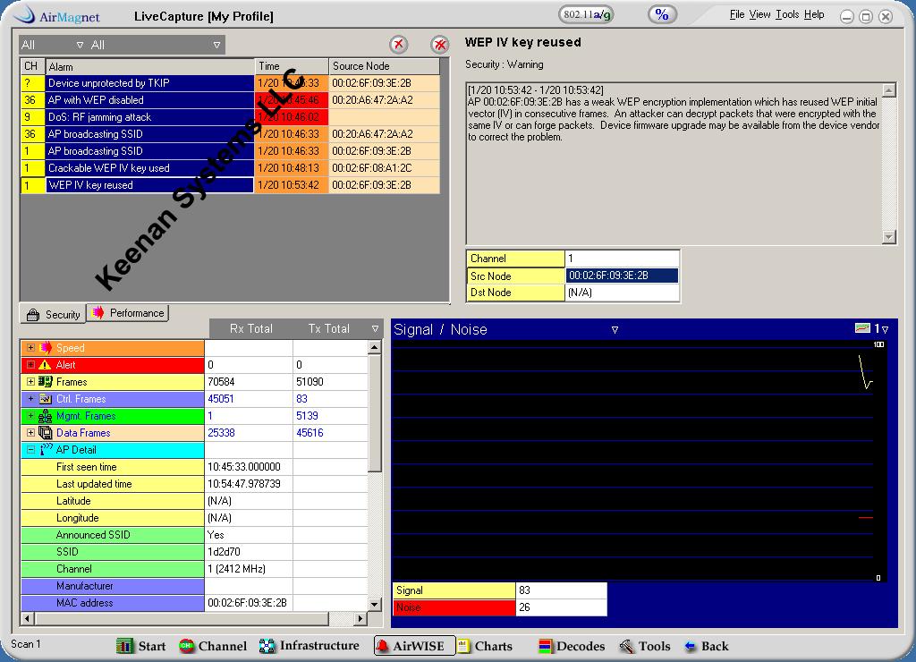Expand the Data Frames tree row
The width and height of the screenshot is (916, 662).
point(30,432)
